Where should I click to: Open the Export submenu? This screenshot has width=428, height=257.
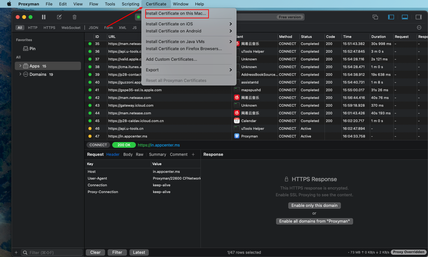189,70
